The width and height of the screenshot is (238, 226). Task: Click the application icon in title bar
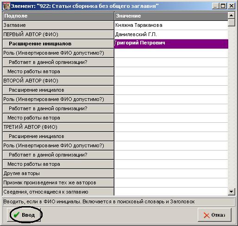coord(6,6)
